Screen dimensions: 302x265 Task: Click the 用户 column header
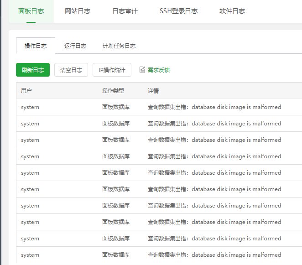click(26, 90)
